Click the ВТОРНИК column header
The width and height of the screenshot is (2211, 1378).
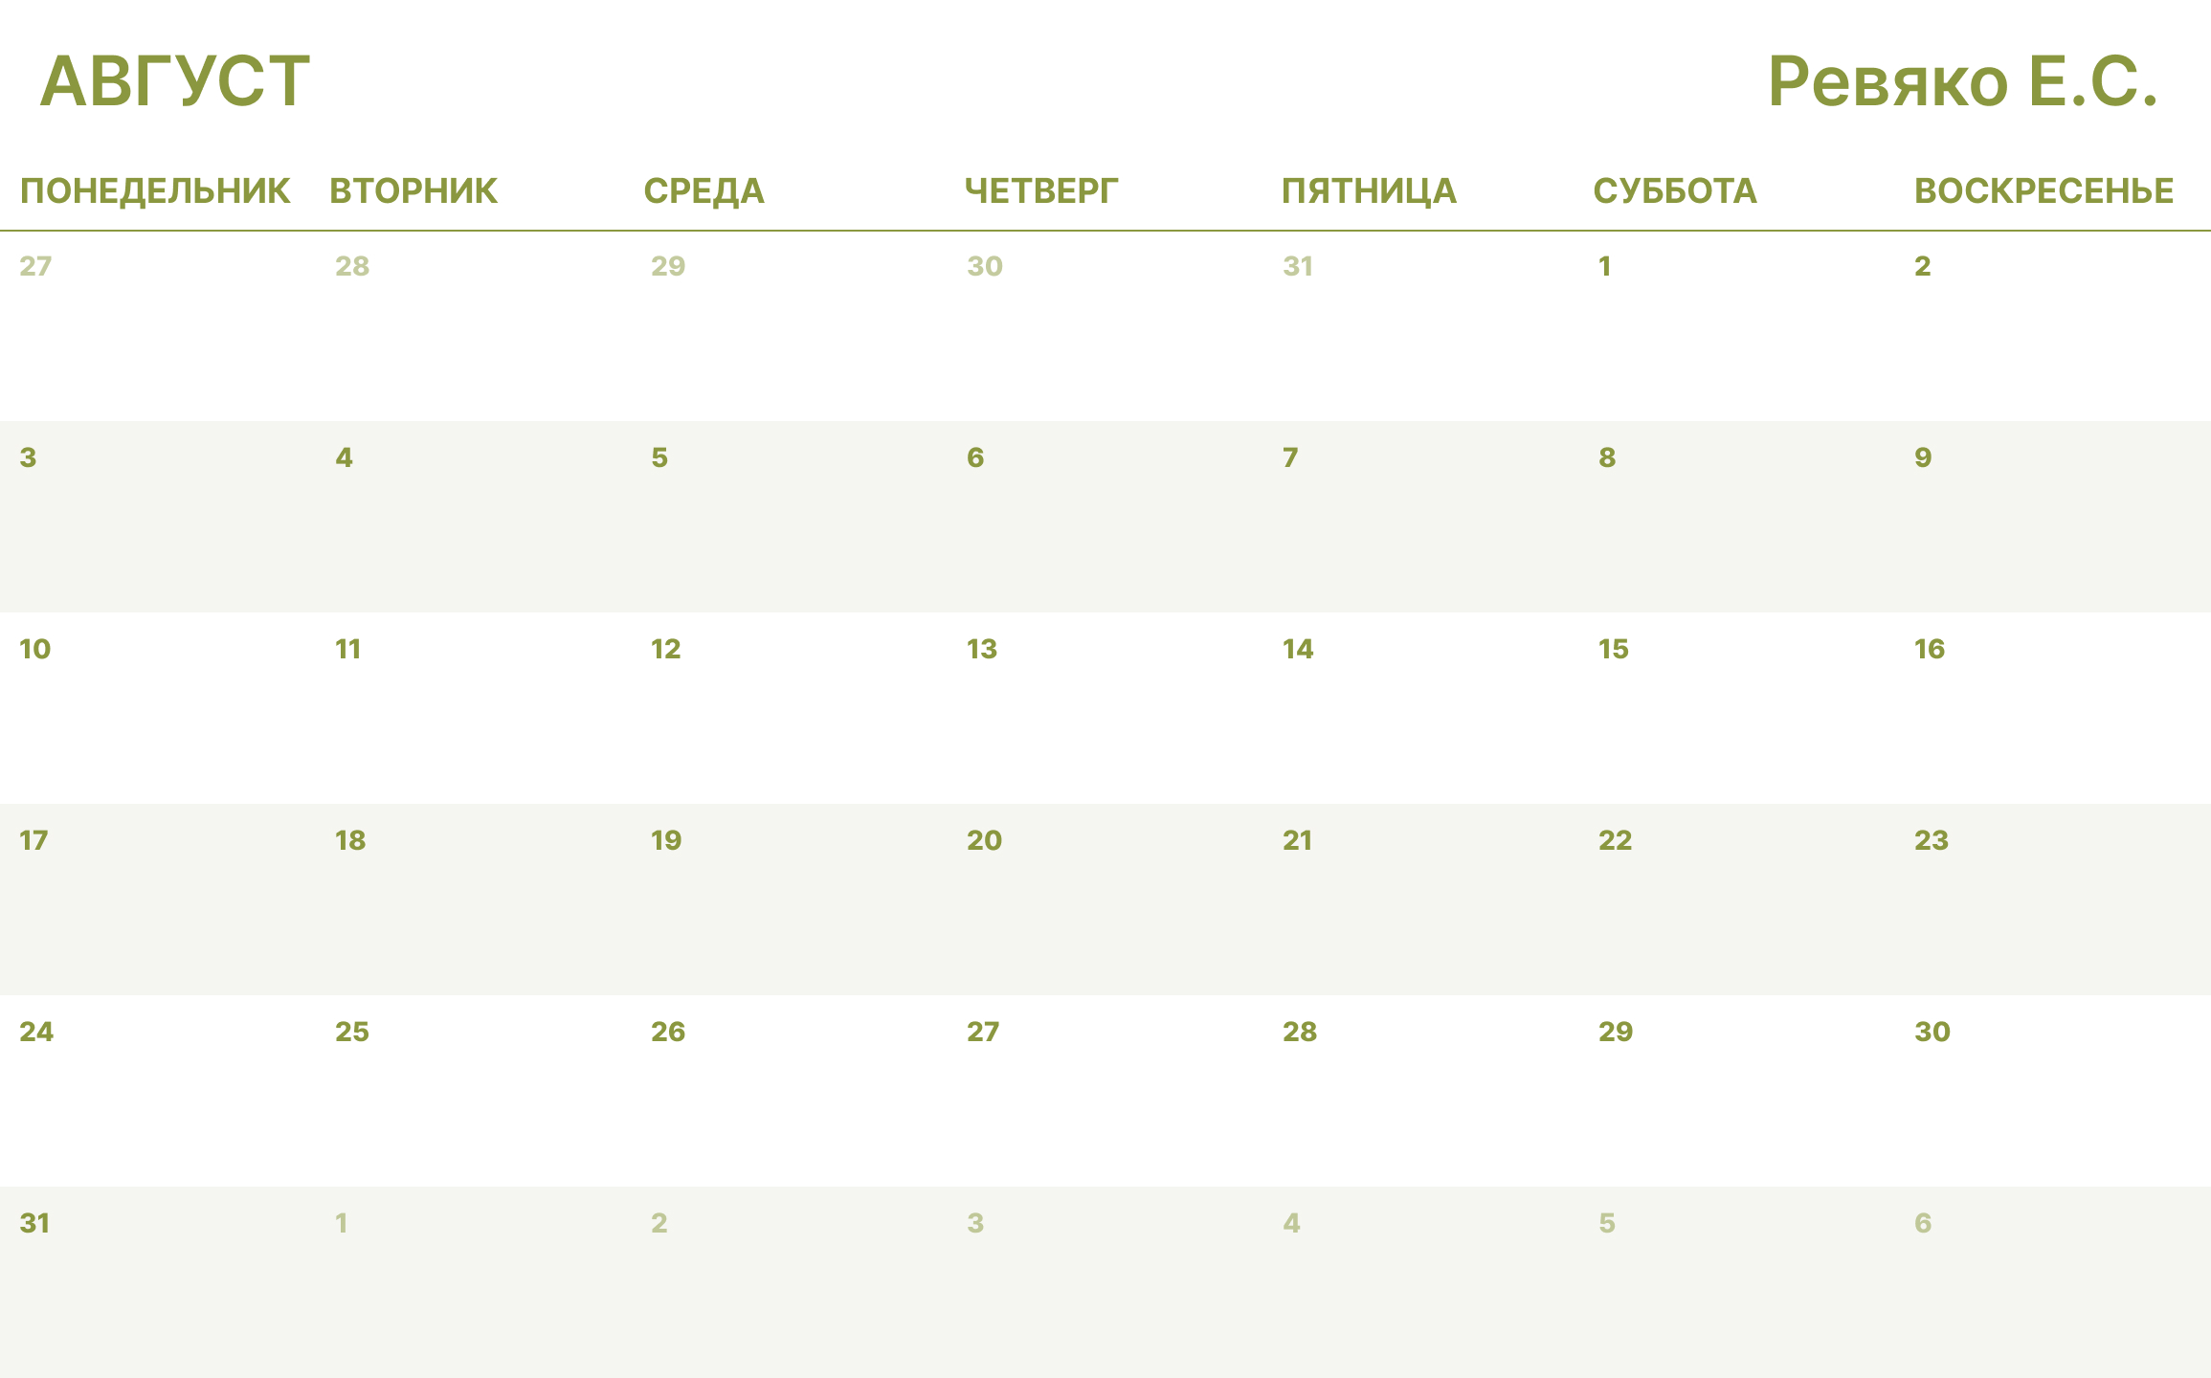(x=413, y=191)
